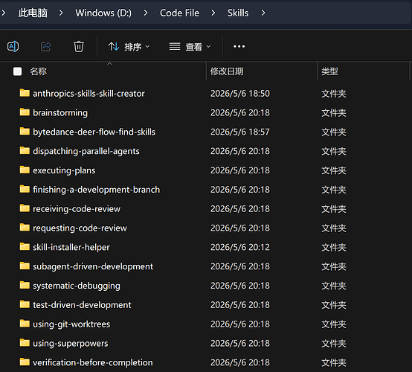Toggle the select-all checkbox next to 名称
Viewport: 412px width, 372px height.
pyautogui.click(x=18, y=71)
